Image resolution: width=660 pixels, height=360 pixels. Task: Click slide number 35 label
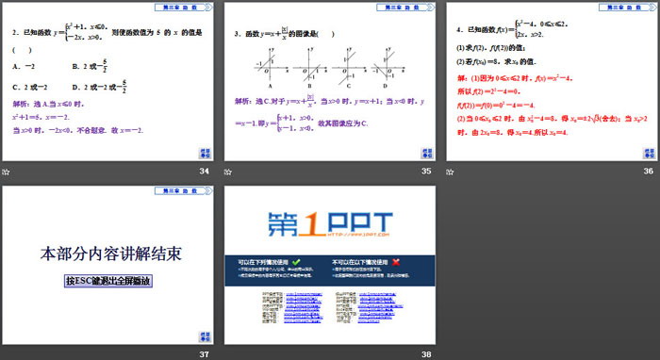point(426,171)
